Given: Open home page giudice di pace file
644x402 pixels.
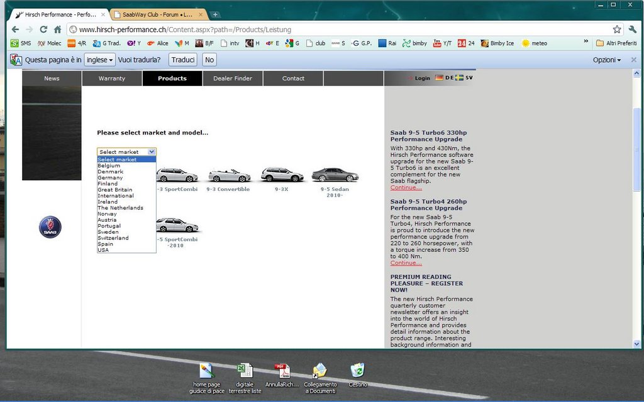Looking at the screenshot, I should click(207, 378).
